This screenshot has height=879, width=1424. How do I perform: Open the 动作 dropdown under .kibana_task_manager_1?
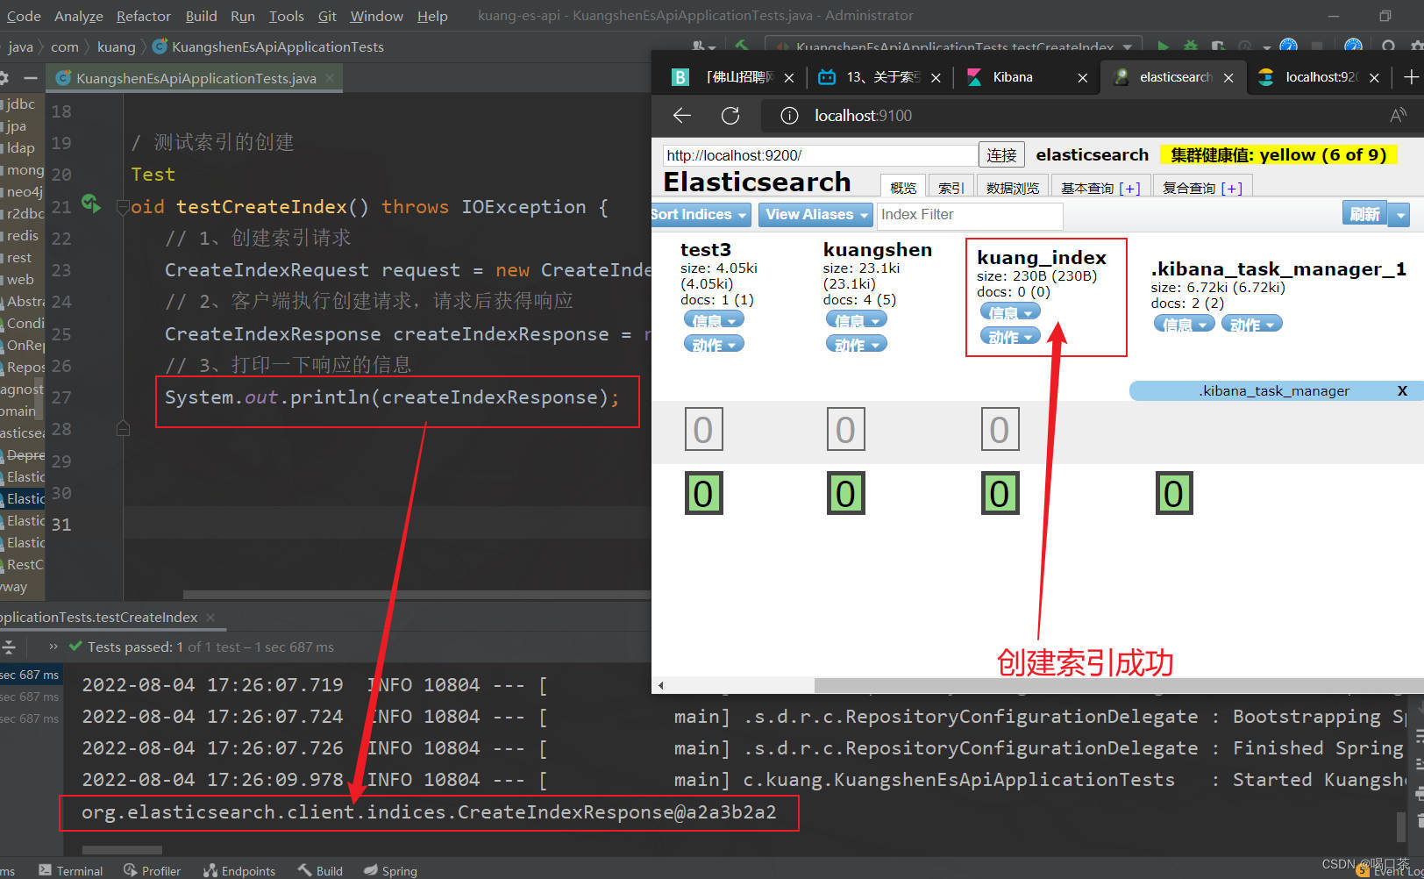1252,325
